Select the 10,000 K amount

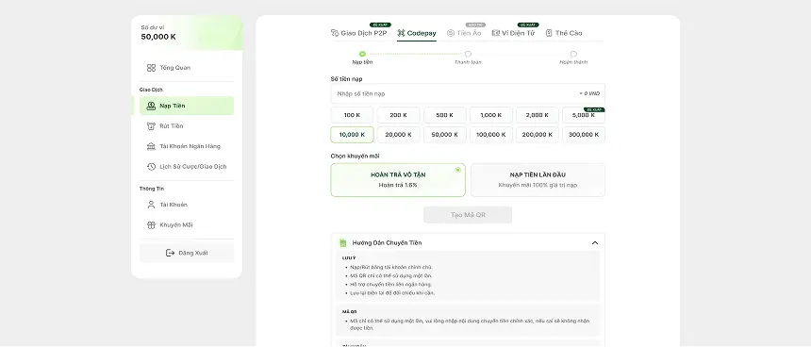(352, 135)
